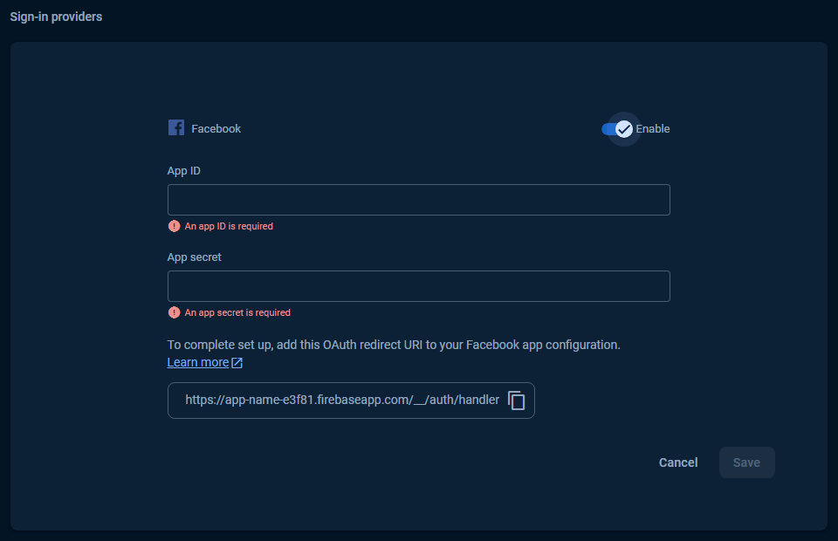Click the 'An app ID is required' message
Image resolution: width=838 pixels, height=541 pixels.
coord(229,226)
